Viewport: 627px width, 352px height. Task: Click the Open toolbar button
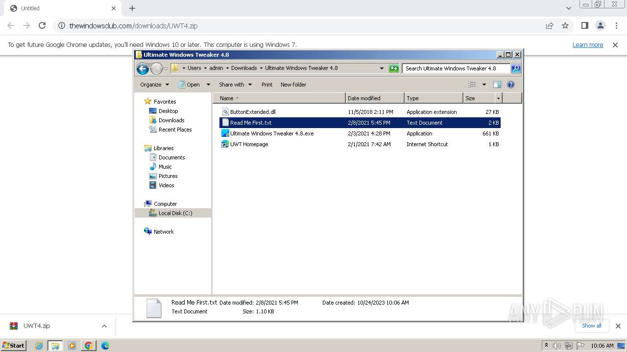point(189,85)
